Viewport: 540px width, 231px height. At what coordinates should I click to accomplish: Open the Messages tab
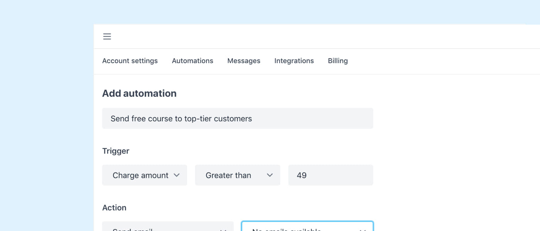click(244, 61)
